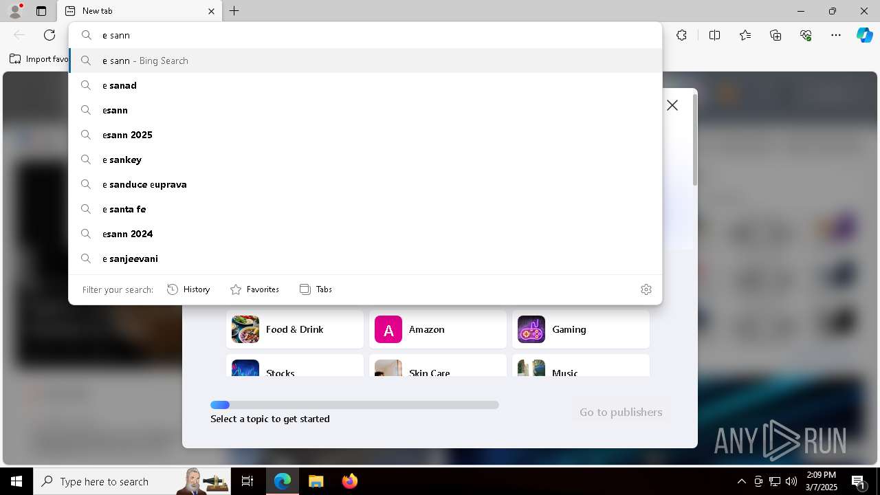Screen dimensions: 880x495
Task: Select the 'e sankey' suggestion
Action: click(x=365, y=159)
